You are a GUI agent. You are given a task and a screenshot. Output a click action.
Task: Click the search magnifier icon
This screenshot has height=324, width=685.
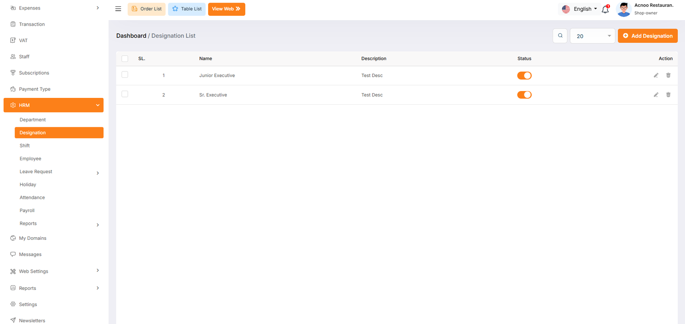560,36
